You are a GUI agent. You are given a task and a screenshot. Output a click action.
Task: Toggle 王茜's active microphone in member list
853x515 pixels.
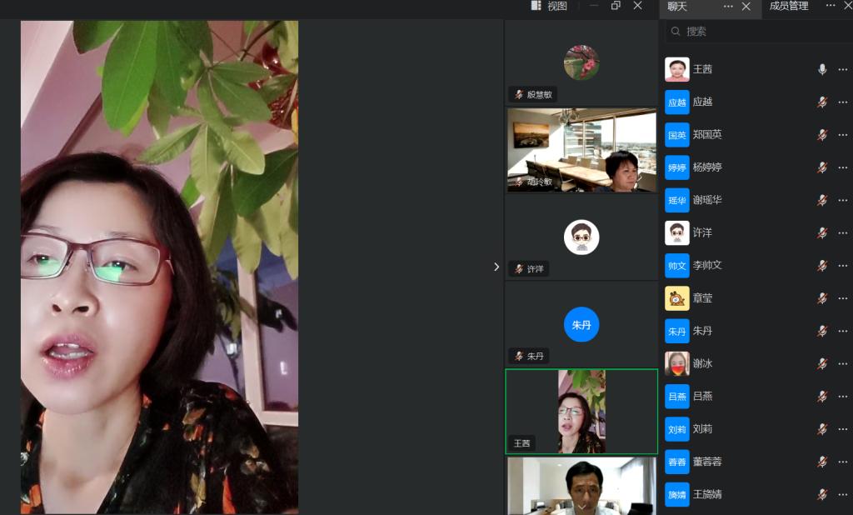[x=822, y=69]
